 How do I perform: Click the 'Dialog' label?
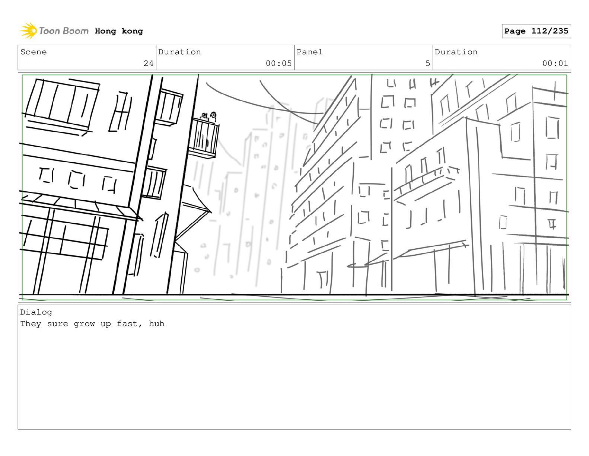pos(36,312)
